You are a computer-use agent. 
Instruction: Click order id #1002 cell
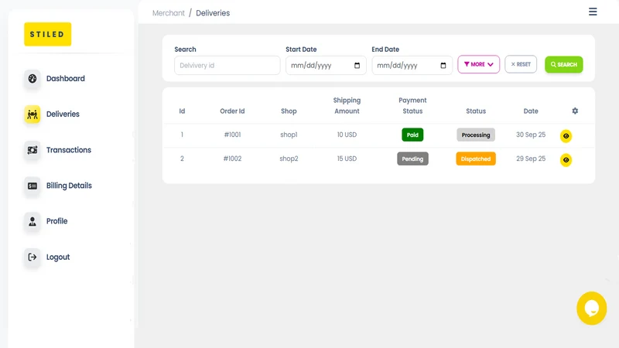(233, 159)
